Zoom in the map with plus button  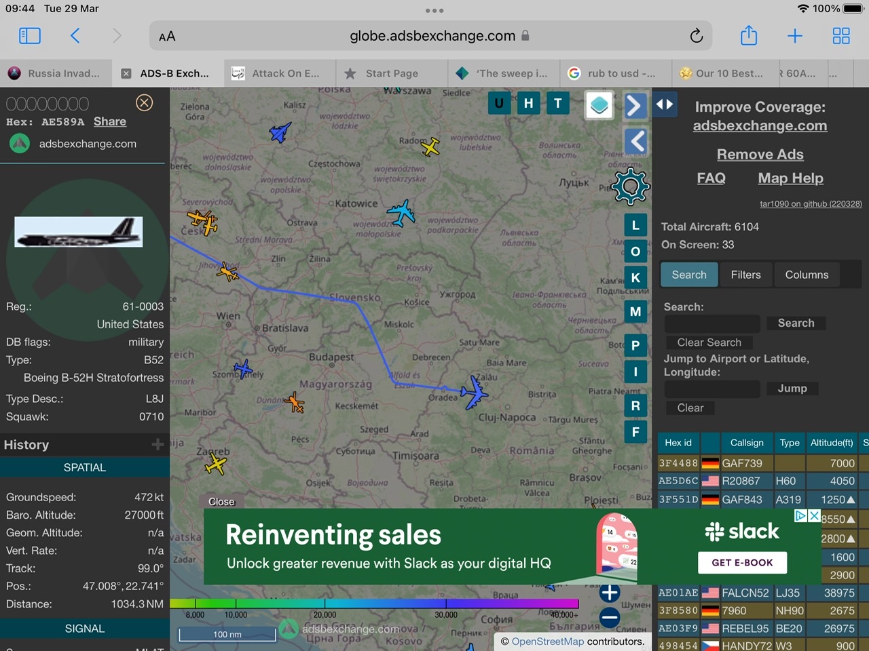click(610, 593)
